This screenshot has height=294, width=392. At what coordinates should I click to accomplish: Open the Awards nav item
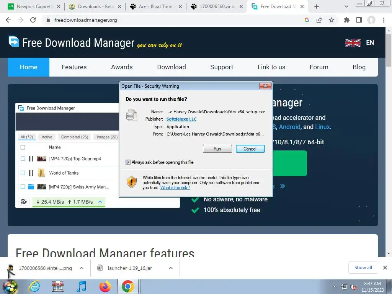pos(122,67)
